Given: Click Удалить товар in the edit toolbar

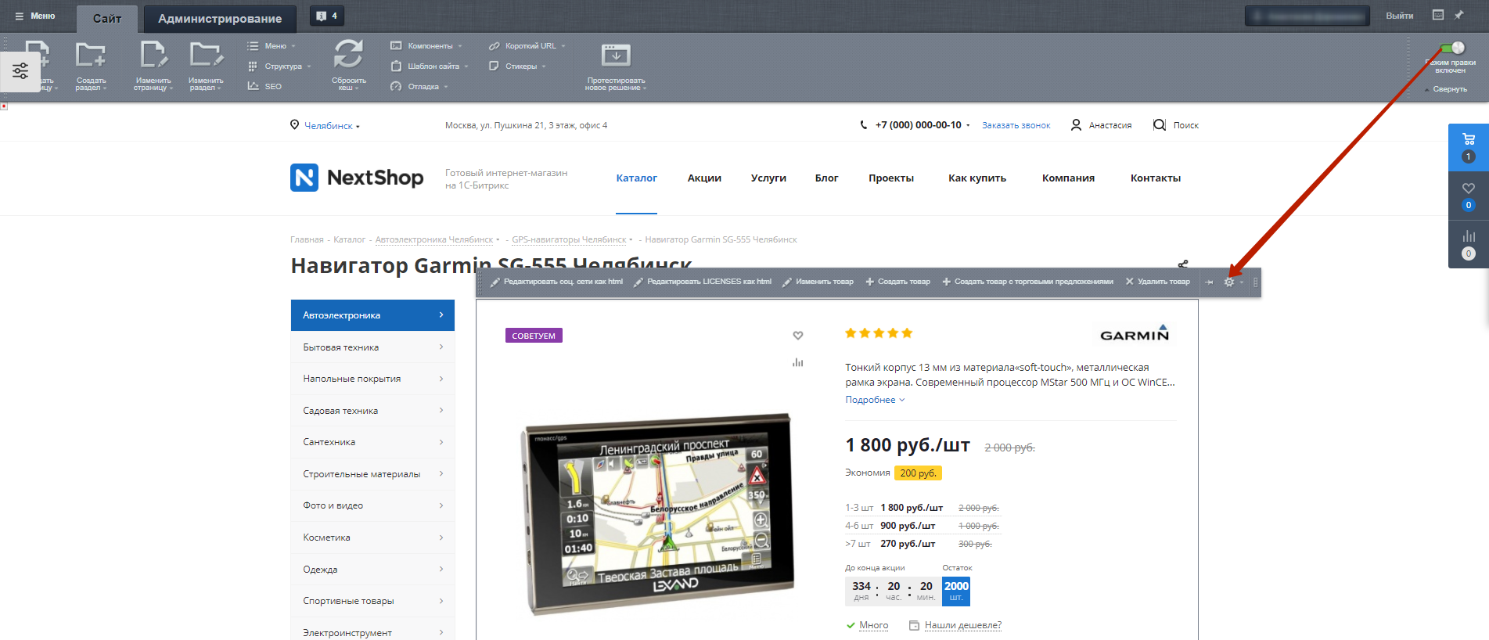Looking at the screenshot, I should pos(1157,282).
